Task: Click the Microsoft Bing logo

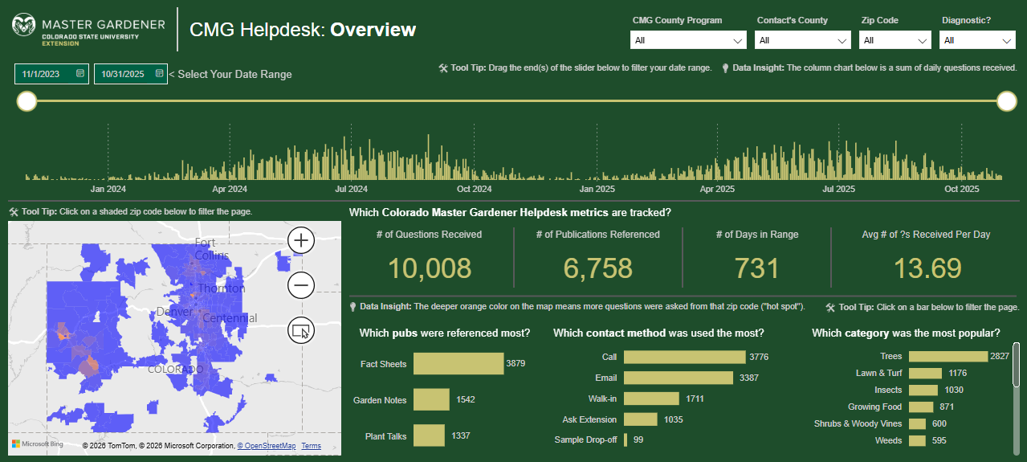Action: tap(38, 444)
